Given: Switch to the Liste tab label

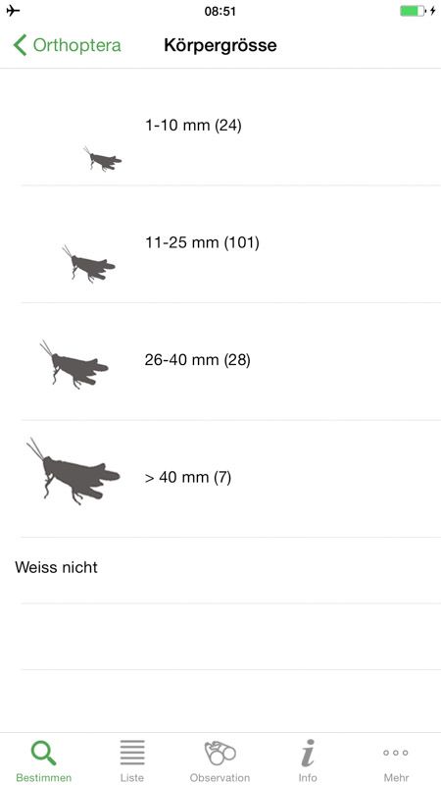Looking at the screenshot, I should [132, 777].
